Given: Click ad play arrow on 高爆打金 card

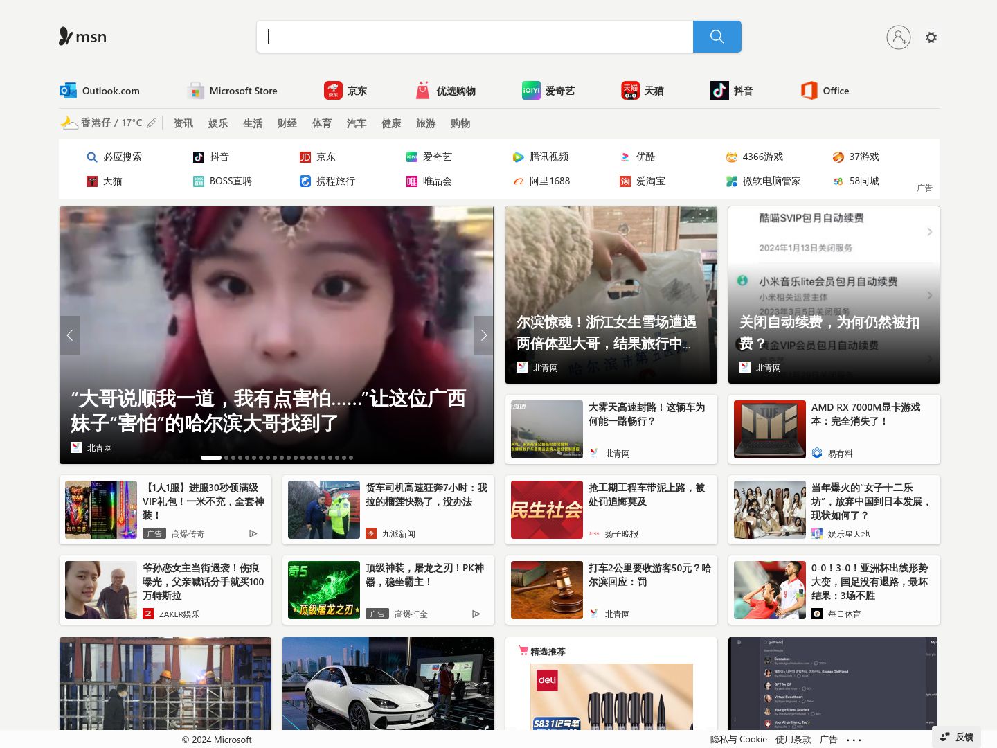Looking at the screenshot, I should pos(476,614).
